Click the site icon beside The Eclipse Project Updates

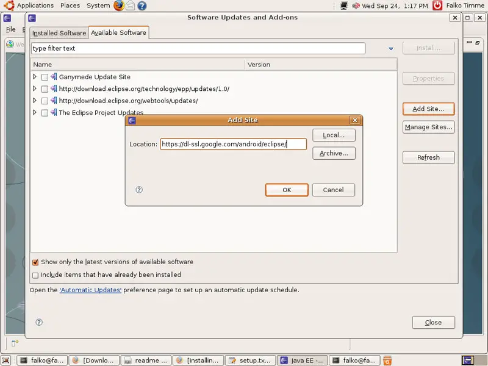pyautogui.click(x=54, y=112)
